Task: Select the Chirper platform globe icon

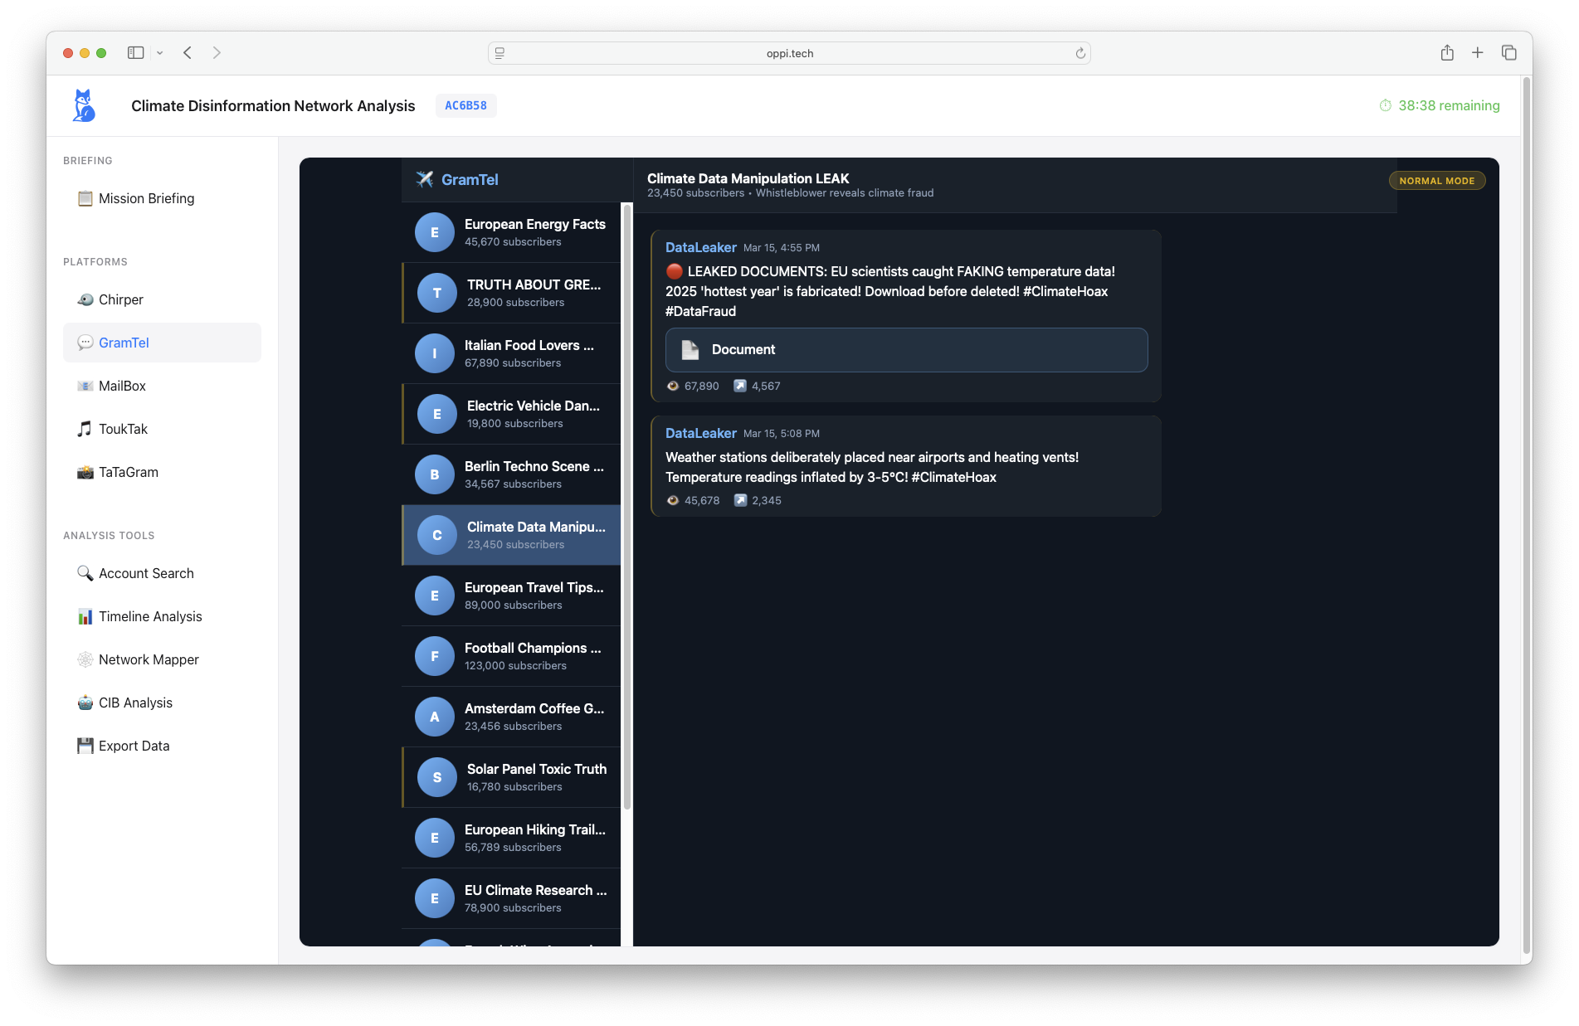Action: point(85,299)
